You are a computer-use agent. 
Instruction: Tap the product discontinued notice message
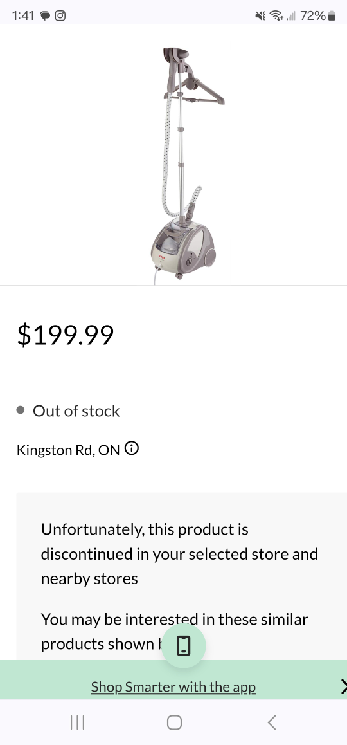coord(179,553)
